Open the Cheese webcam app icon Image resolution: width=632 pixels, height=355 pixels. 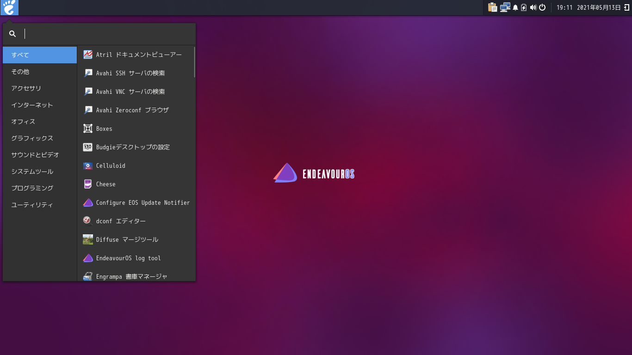click(x=87, y=184)
